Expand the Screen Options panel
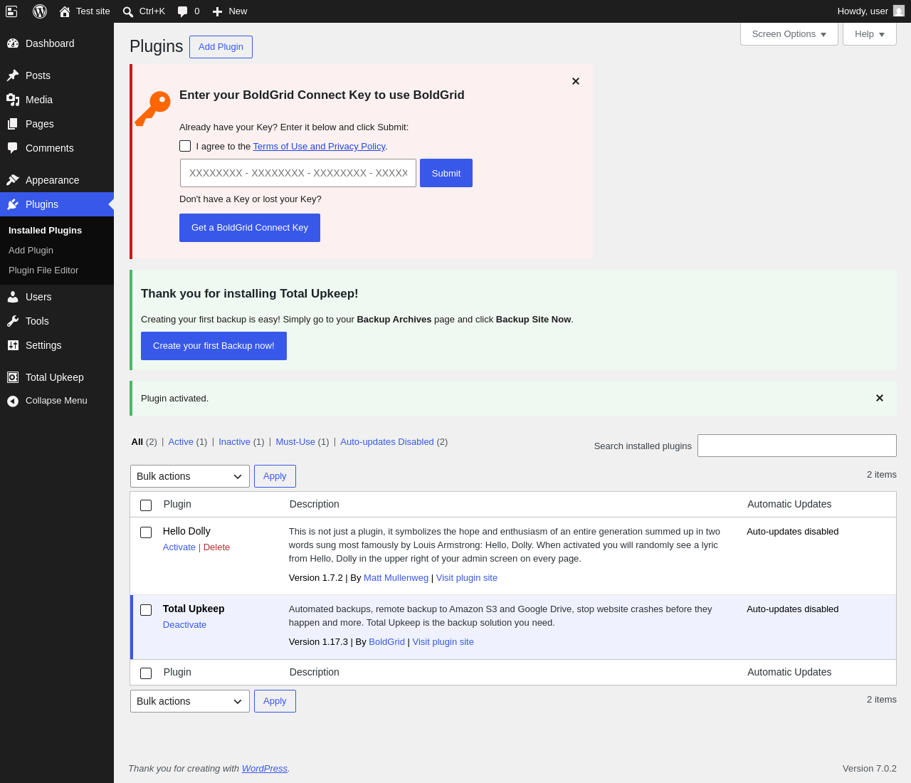 (x=789, y=34)
